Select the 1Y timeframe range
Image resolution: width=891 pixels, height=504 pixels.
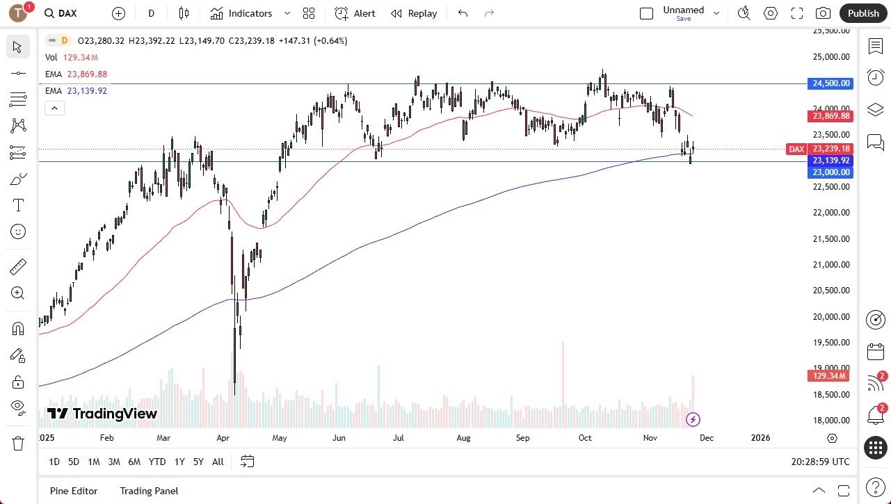tap(179, 461)
